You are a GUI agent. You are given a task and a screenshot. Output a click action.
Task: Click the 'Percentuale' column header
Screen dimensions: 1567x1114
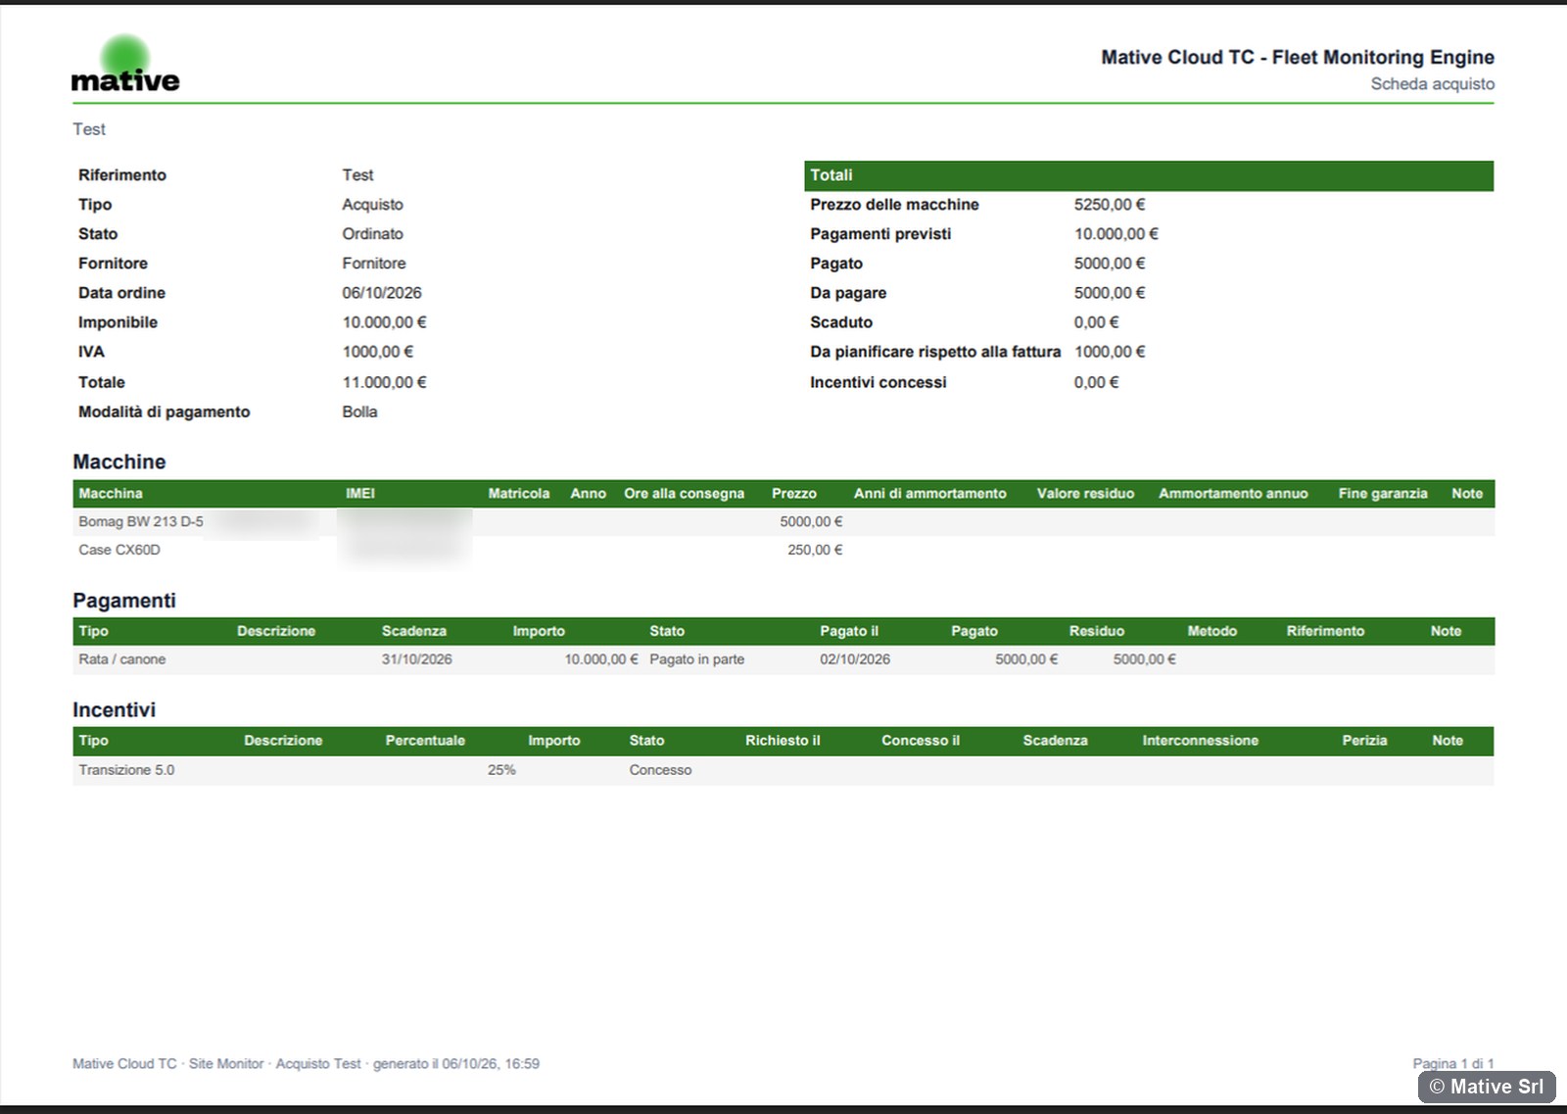point(425,742)
